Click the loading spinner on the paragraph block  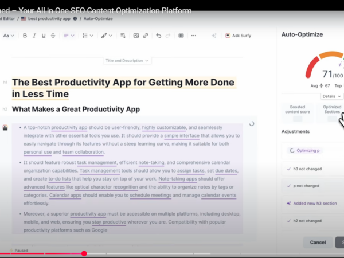(252, 124)
